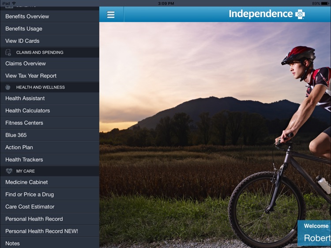331x248 pixels.
Task: Select Health Trackers
Action: [x=49, y=160]
